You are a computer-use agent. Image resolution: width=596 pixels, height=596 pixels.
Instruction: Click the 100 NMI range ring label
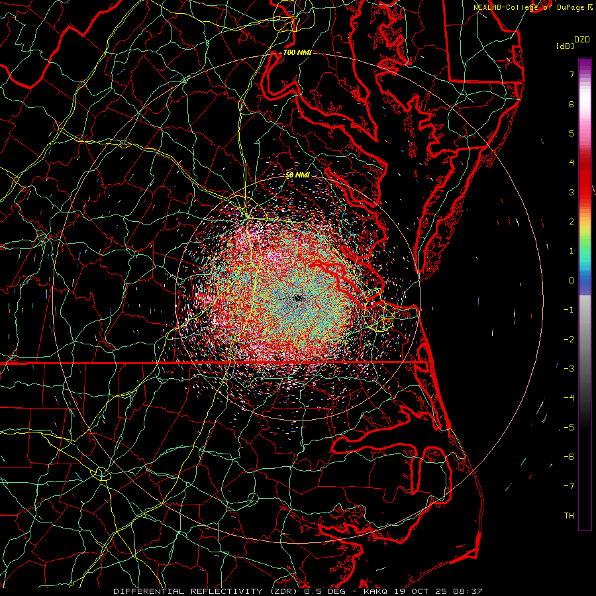[x=297, y=52]
